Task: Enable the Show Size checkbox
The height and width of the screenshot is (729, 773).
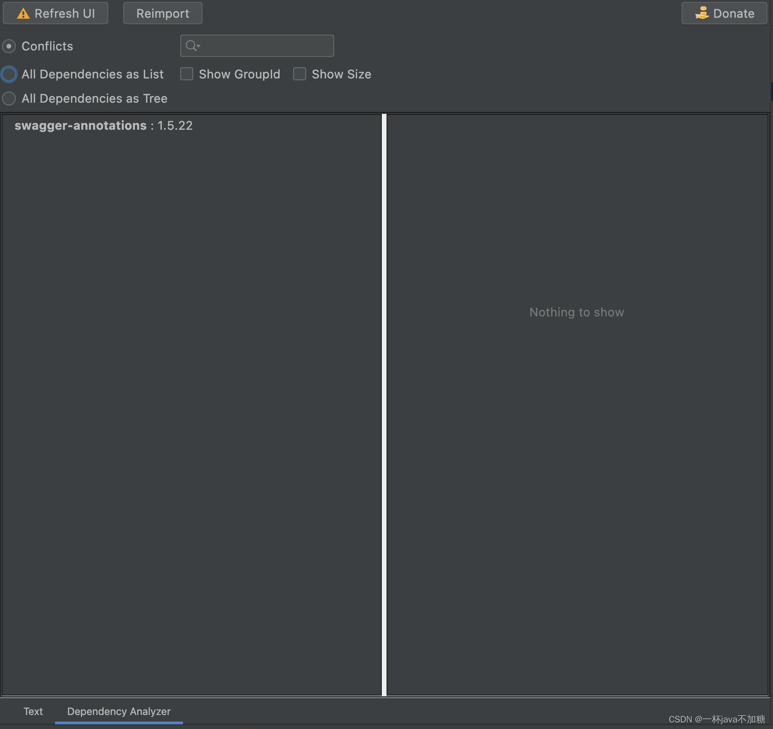Action: [x=300, y=74]
